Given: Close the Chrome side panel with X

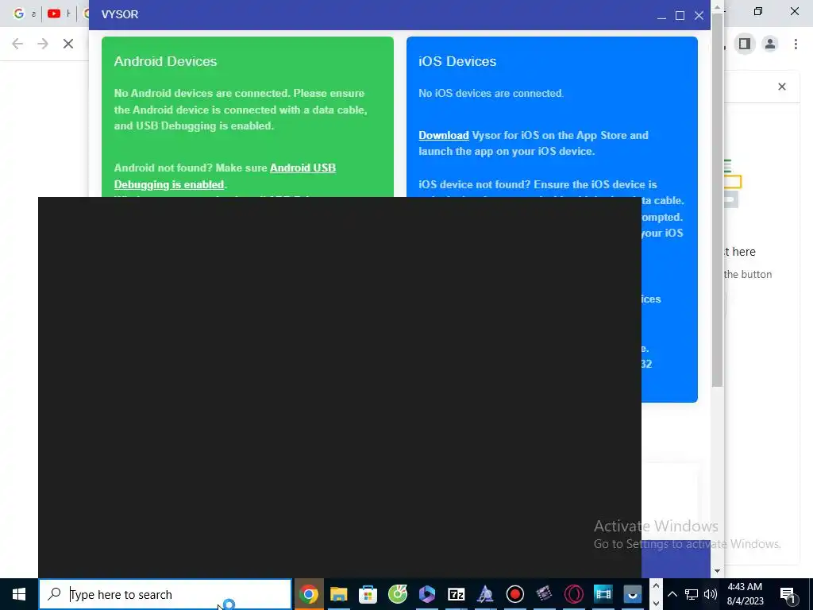Looking at the screenshot, I should click(782, 87).
